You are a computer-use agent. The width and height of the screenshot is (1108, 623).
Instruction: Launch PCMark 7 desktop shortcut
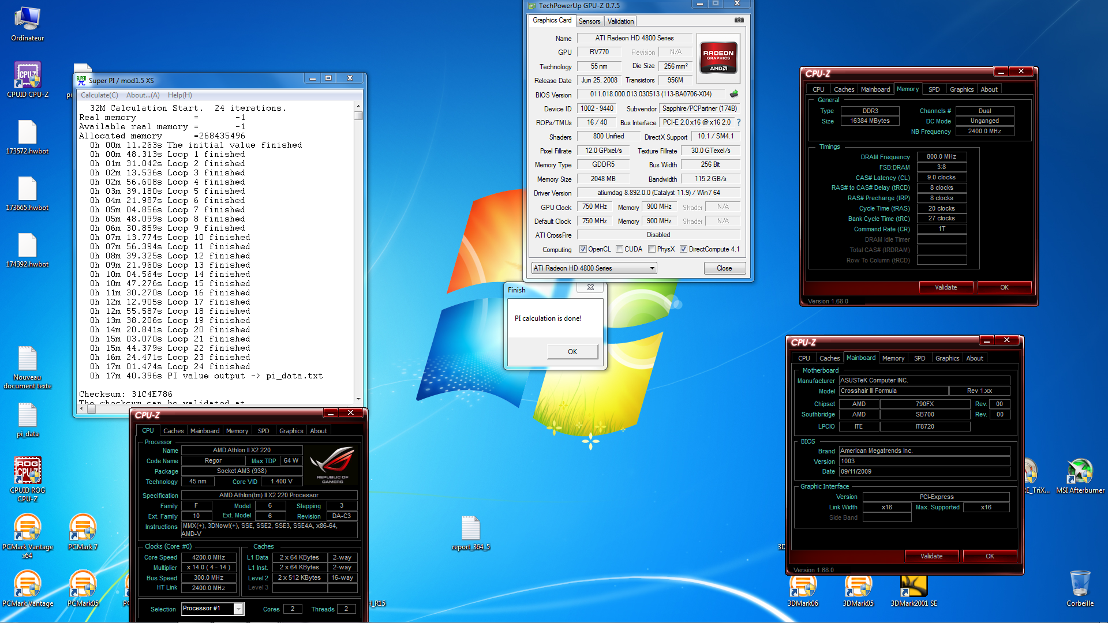pos(83,532)
